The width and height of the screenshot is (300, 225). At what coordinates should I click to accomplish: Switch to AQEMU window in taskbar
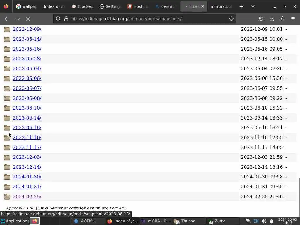88,221
